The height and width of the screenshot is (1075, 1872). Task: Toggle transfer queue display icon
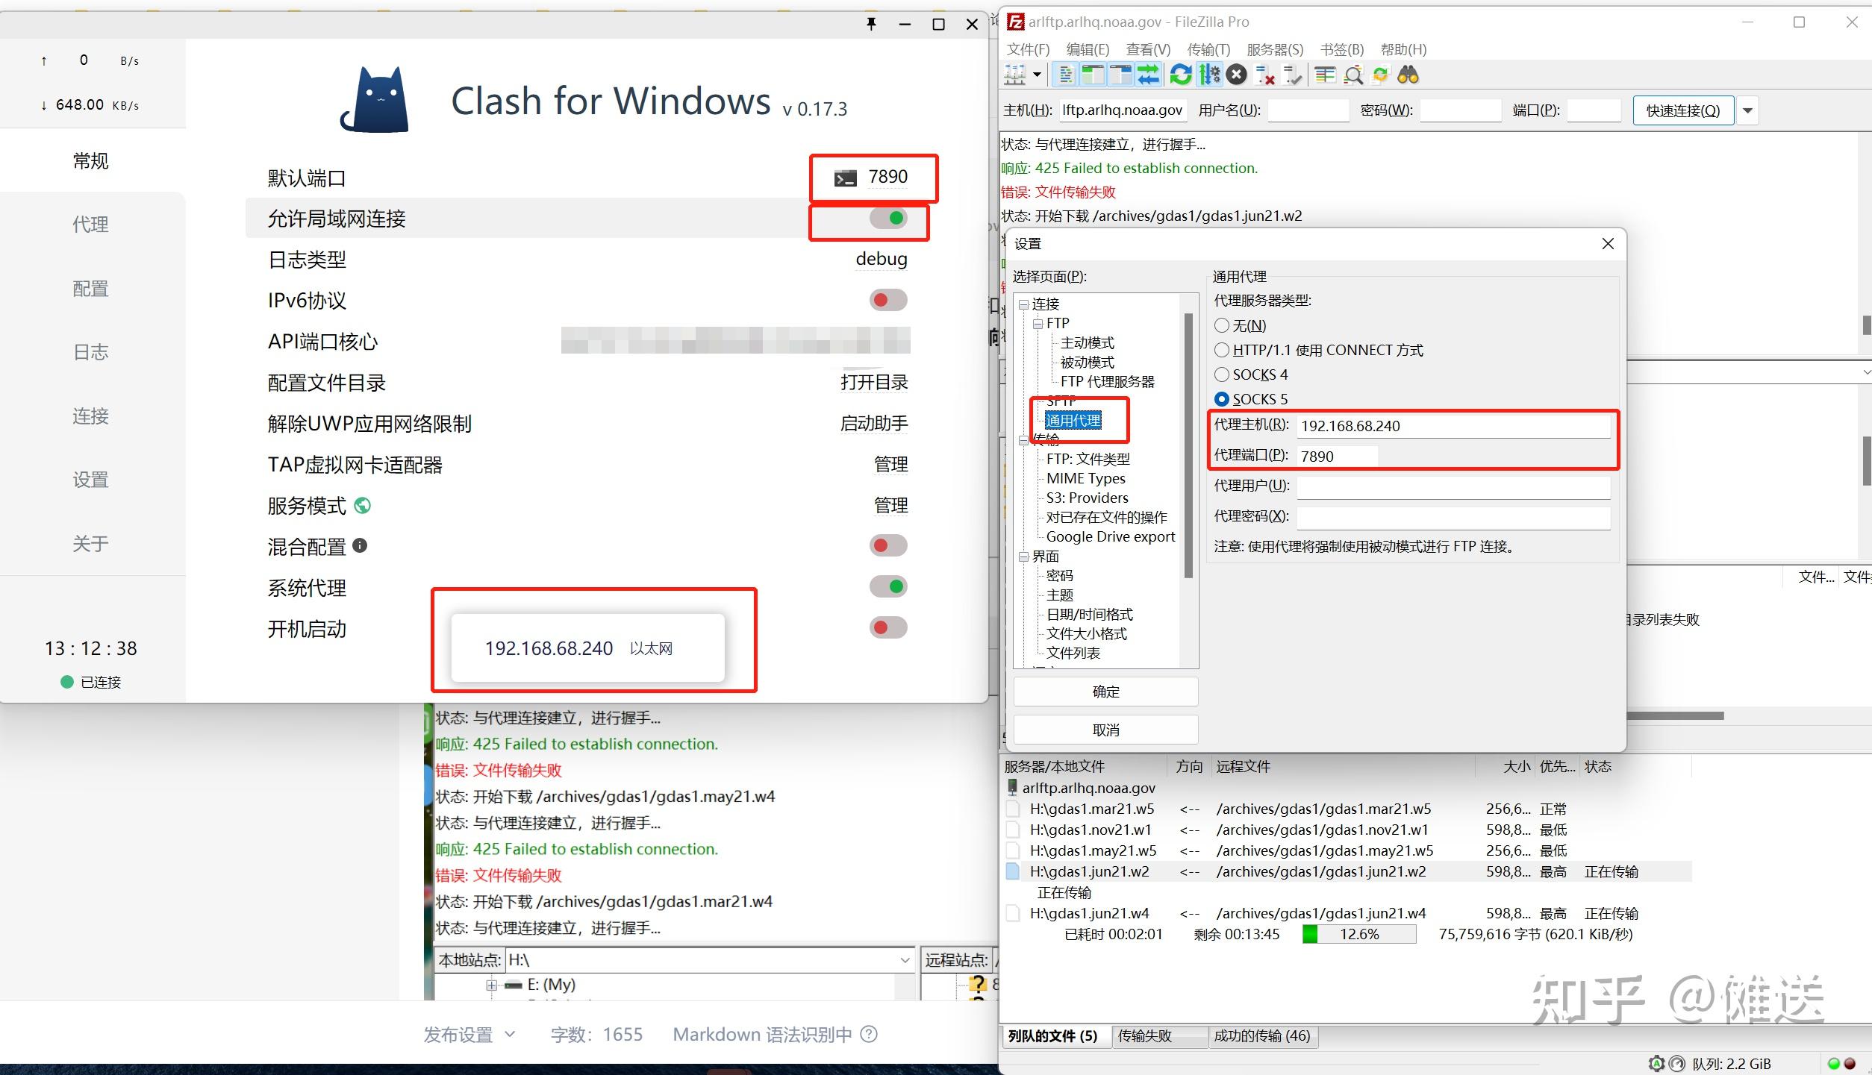(1148, 75)
